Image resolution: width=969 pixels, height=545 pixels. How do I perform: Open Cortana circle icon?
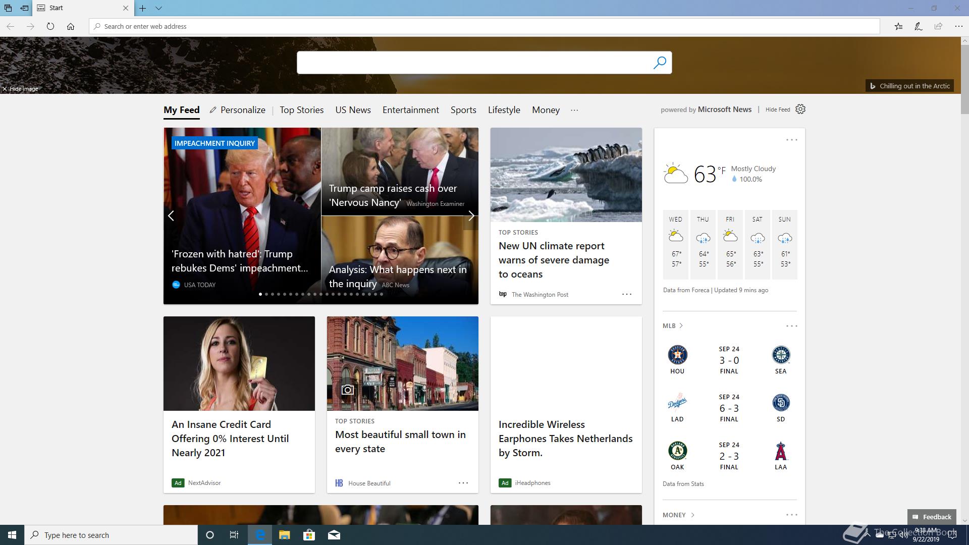(210, 535)
